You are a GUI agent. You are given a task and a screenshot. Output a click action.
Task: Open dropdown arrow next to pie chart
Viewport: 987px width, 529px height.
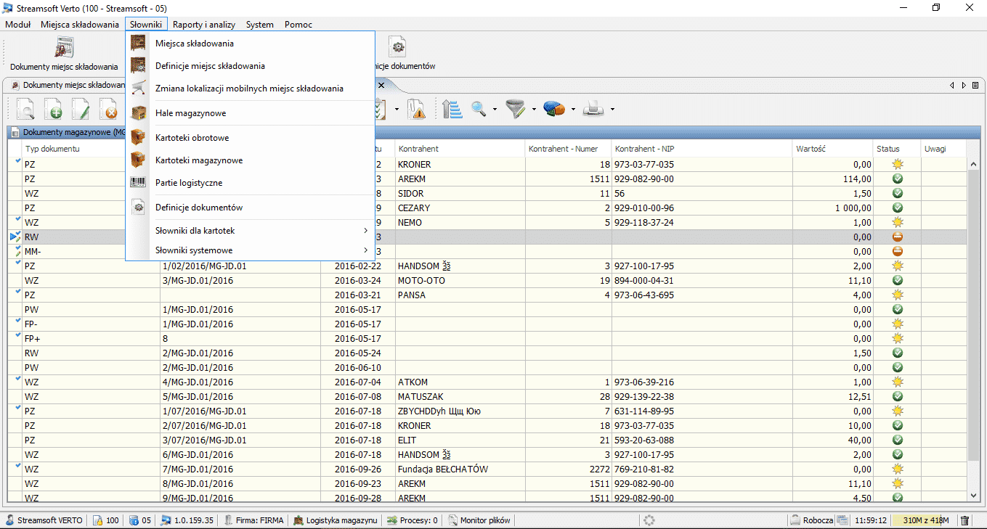574,110
